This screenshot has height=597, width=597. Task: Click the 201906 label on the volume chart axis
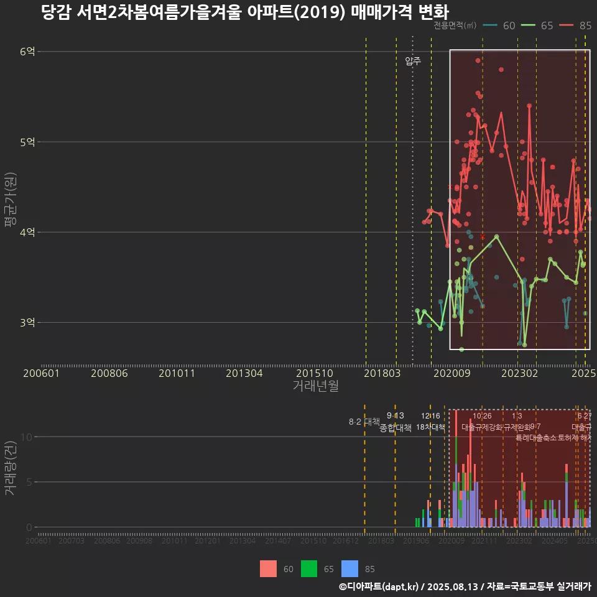416,540
